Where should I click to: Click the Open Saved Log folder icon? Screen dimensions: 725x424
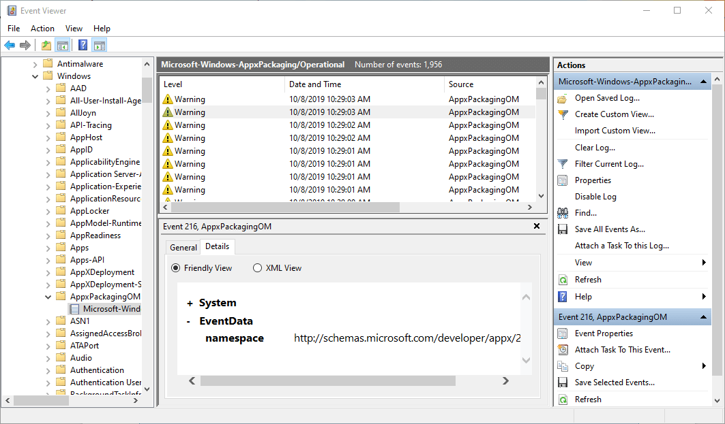(x=563, y=98)
